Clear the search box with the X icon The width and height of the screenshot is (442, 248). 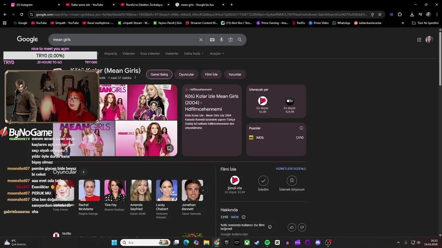click(x=201, y=40)
